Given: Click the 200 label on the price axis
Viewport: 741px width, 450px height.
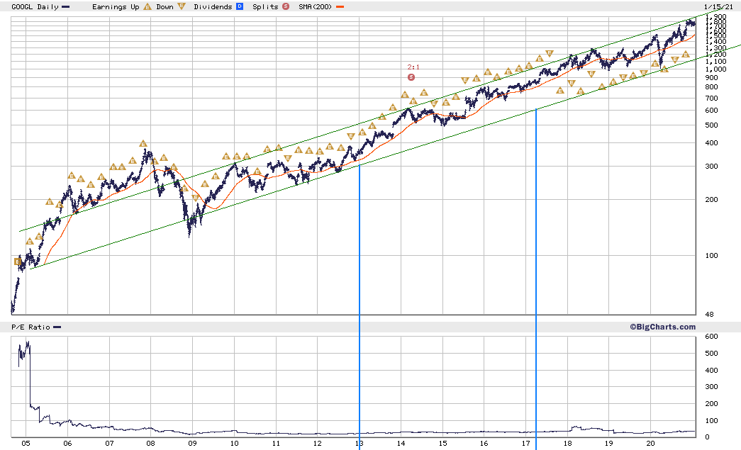Looking at the screenshot, I should 711,199.
